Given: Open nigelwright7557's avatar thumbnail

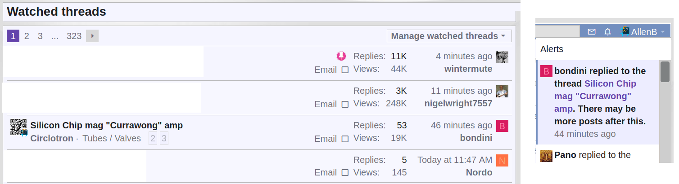Looking at the screenshot, I should pyautogui.click(x=502, y=91).
